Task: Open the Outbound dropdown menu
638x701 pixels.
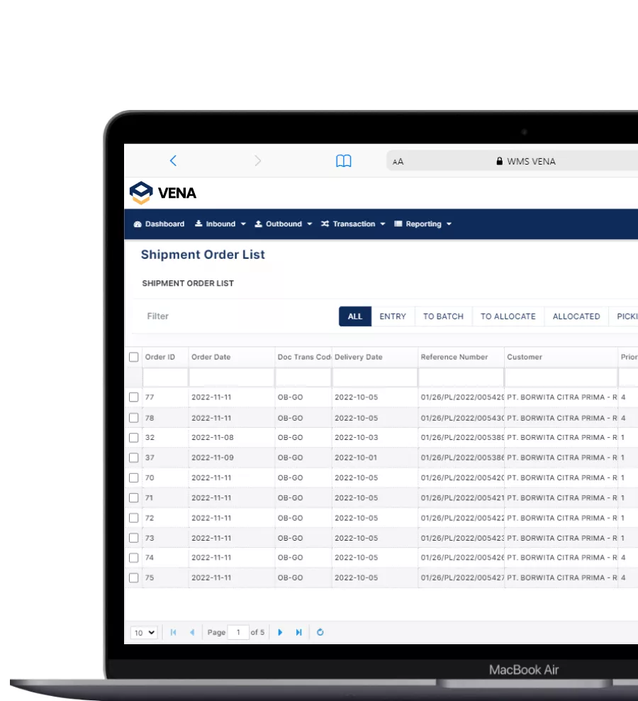Action: point(284,224)
